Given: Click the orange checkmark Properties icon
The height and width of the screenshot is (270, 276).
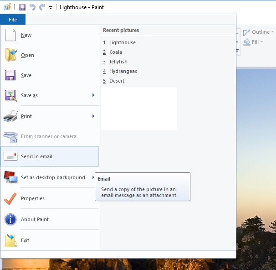Looking at the screenshot, I should pyautogui.click(x=10, y=198).
